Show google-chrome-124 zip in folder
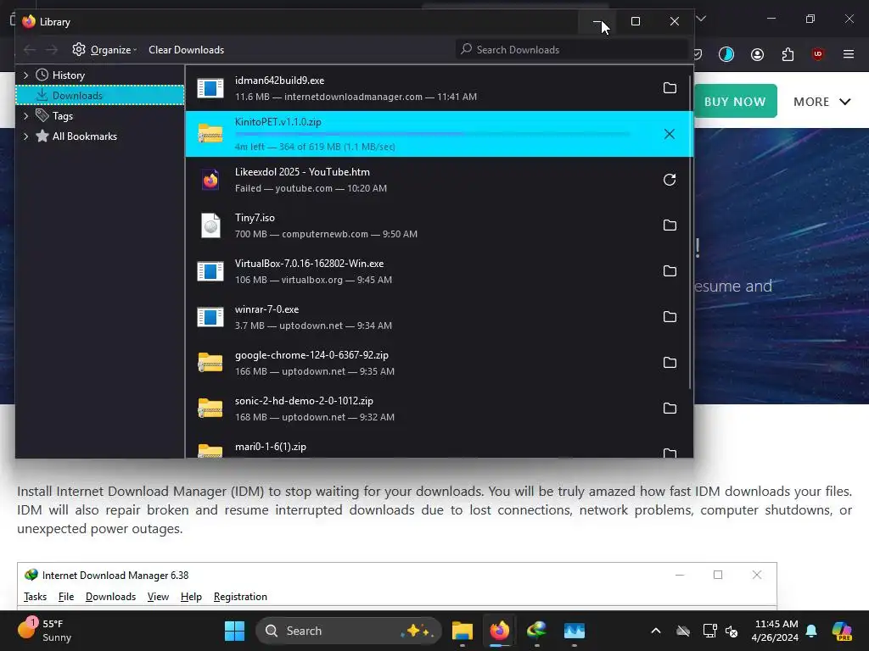 pos(670,363)
